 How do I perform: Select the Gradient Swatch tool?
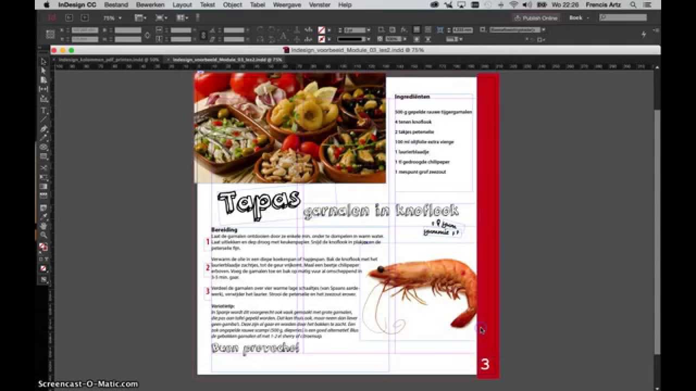pyautogui.click(x=43, y=186)
